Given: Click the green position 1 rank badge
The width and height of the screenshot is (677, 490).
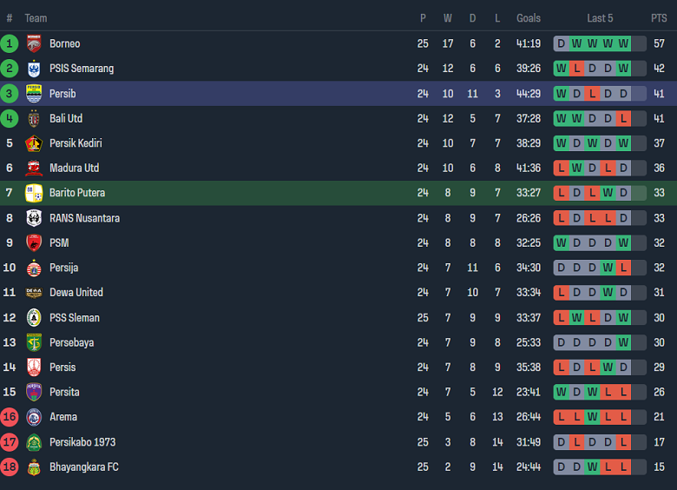Looking at the screenshot, I should pyautogui.click(x=10, y=43).
